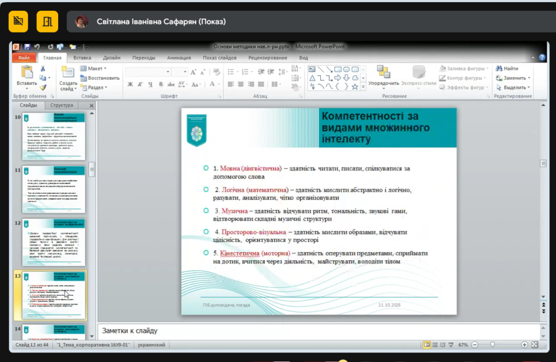Viewport: 556px width, 362px height.
Task: Click the Создать слайд icon
Action: point(68,72)
